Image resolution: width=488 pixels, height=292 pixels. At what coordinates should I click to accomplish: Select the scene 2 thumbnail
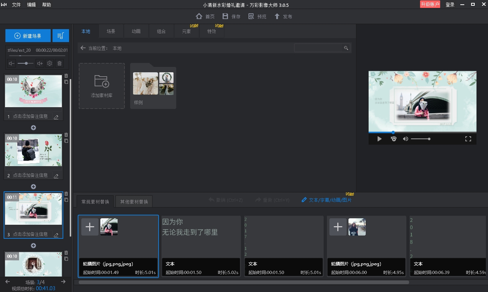point(33,150)
